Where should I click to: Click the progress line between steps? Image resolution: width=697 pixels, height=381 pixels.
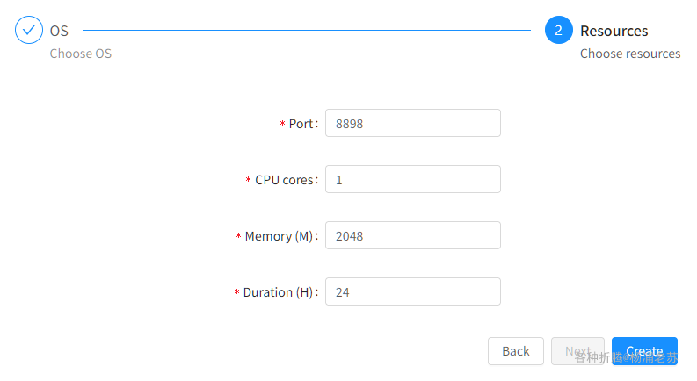coord(306,30)
